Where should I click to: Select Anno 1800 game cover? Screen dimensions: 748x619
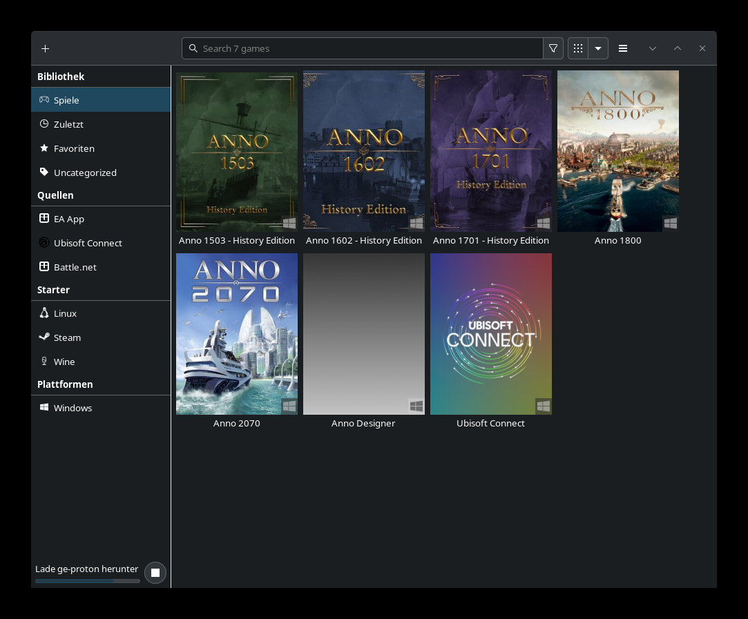[x=617, y=151]
